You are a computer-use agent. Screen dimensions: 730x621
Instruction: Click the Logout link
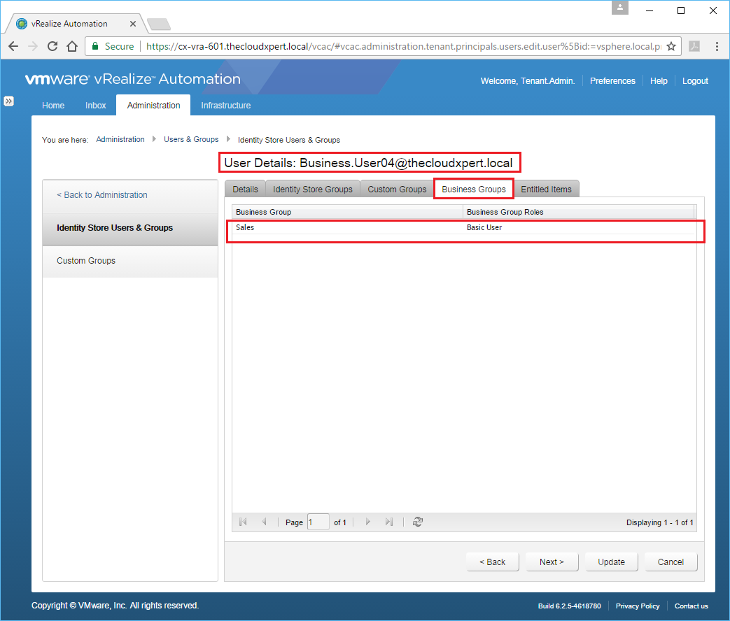pyautogui.click(x=695, y=81)
